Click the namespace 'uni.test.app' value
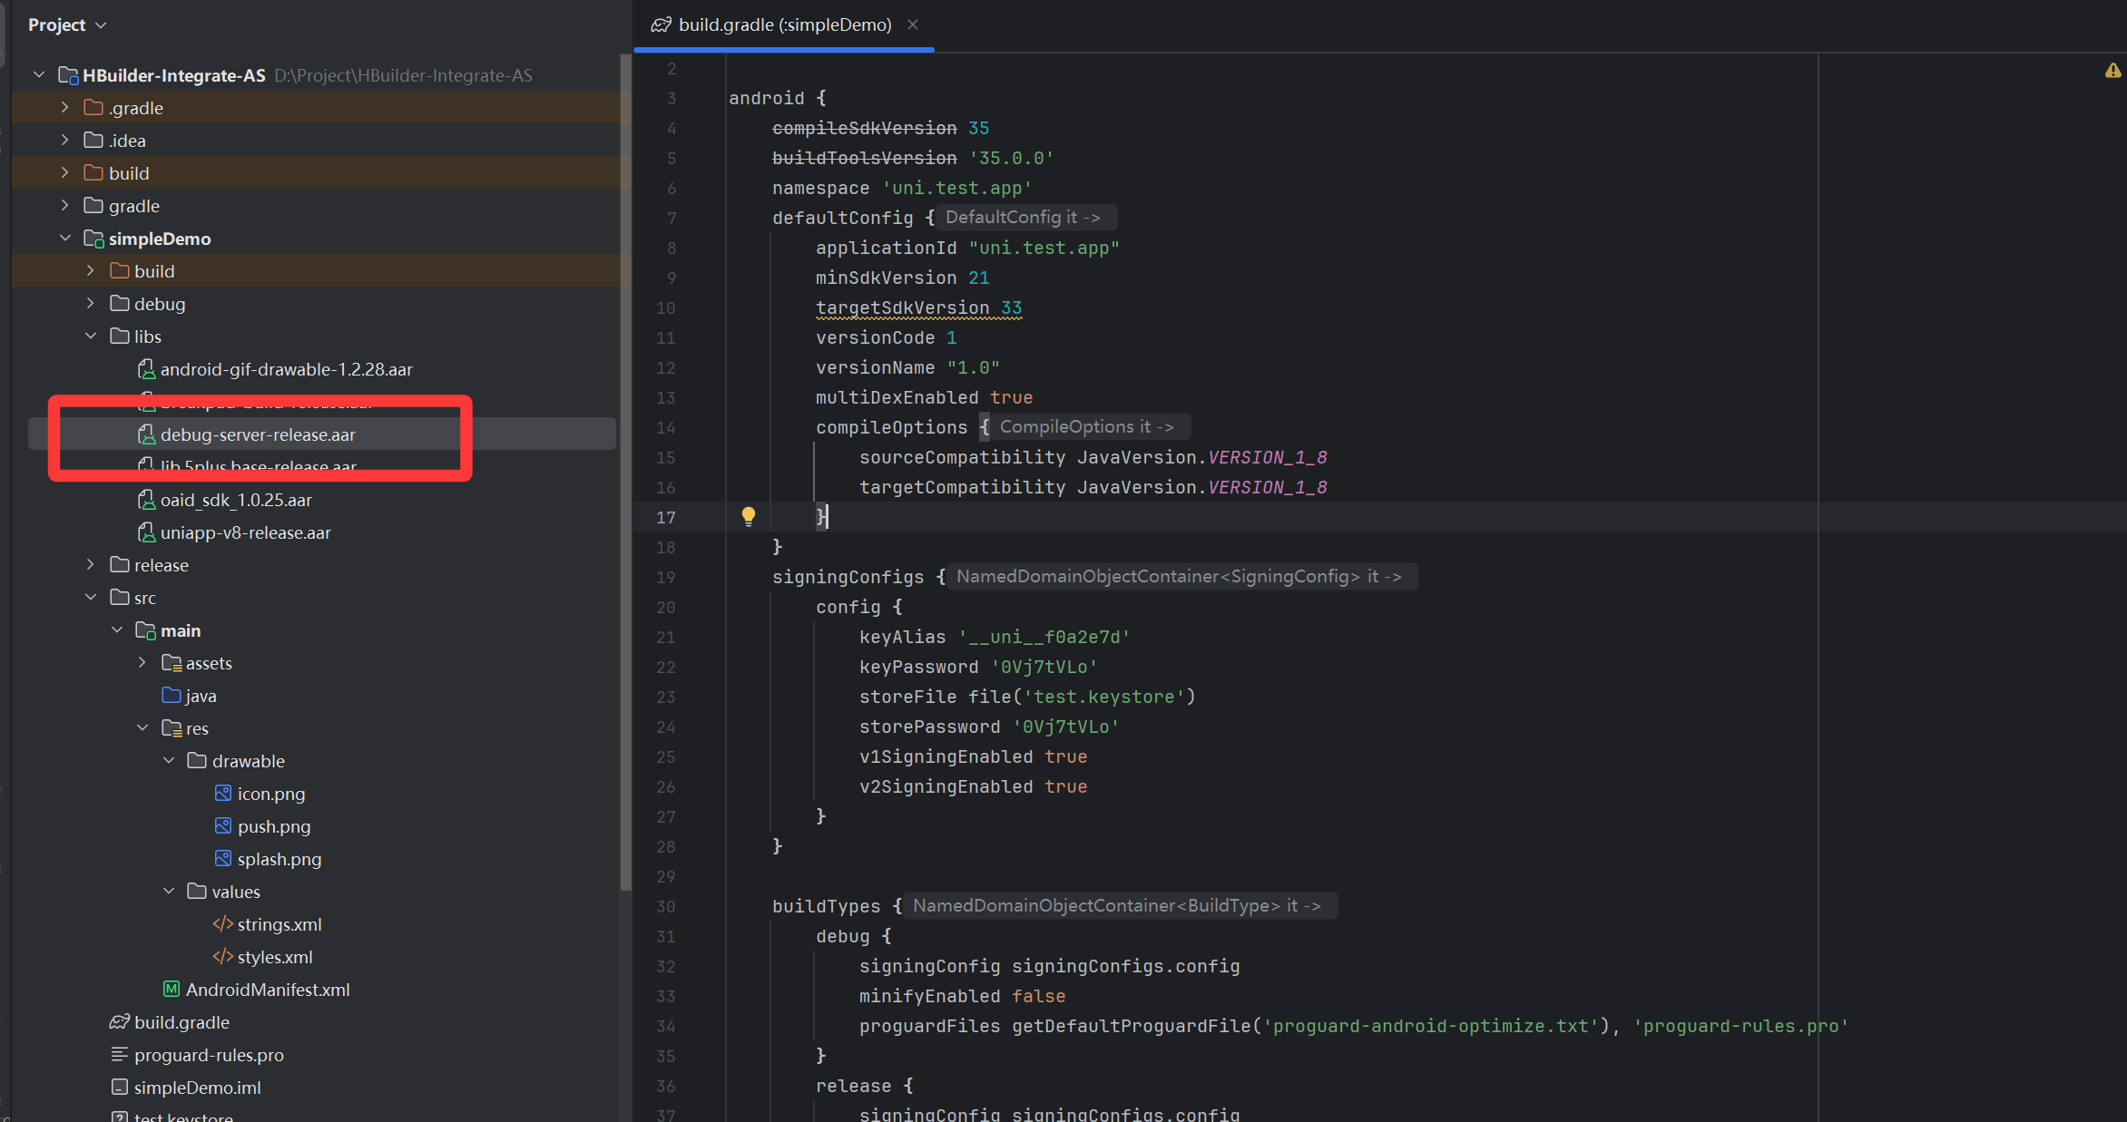 pyautogui.click(x=957, y=188)
